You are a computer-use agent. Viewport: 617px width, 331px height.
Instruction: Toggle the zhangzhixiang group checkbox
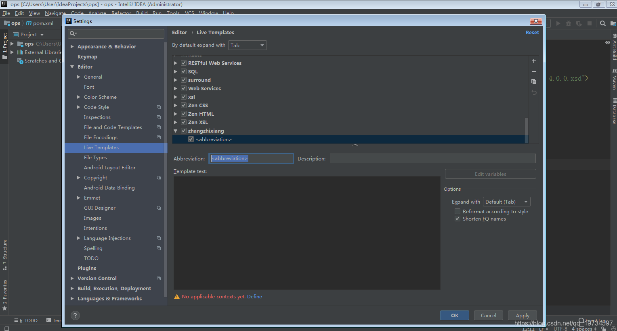point(184,131)
